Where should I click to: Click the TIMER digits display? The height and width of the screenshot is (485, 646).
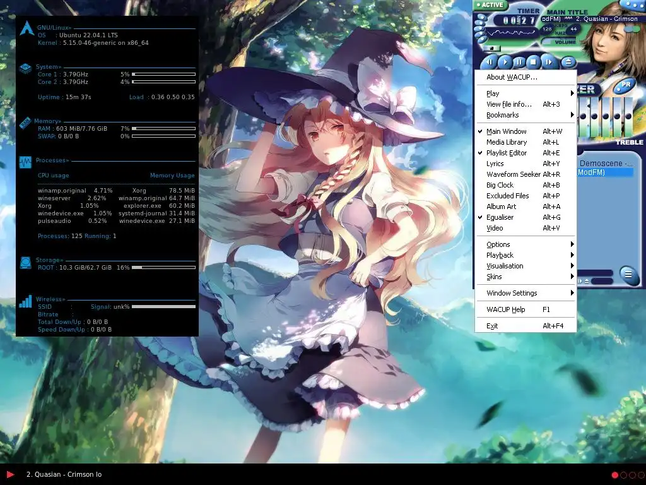[x=519, y=20]
